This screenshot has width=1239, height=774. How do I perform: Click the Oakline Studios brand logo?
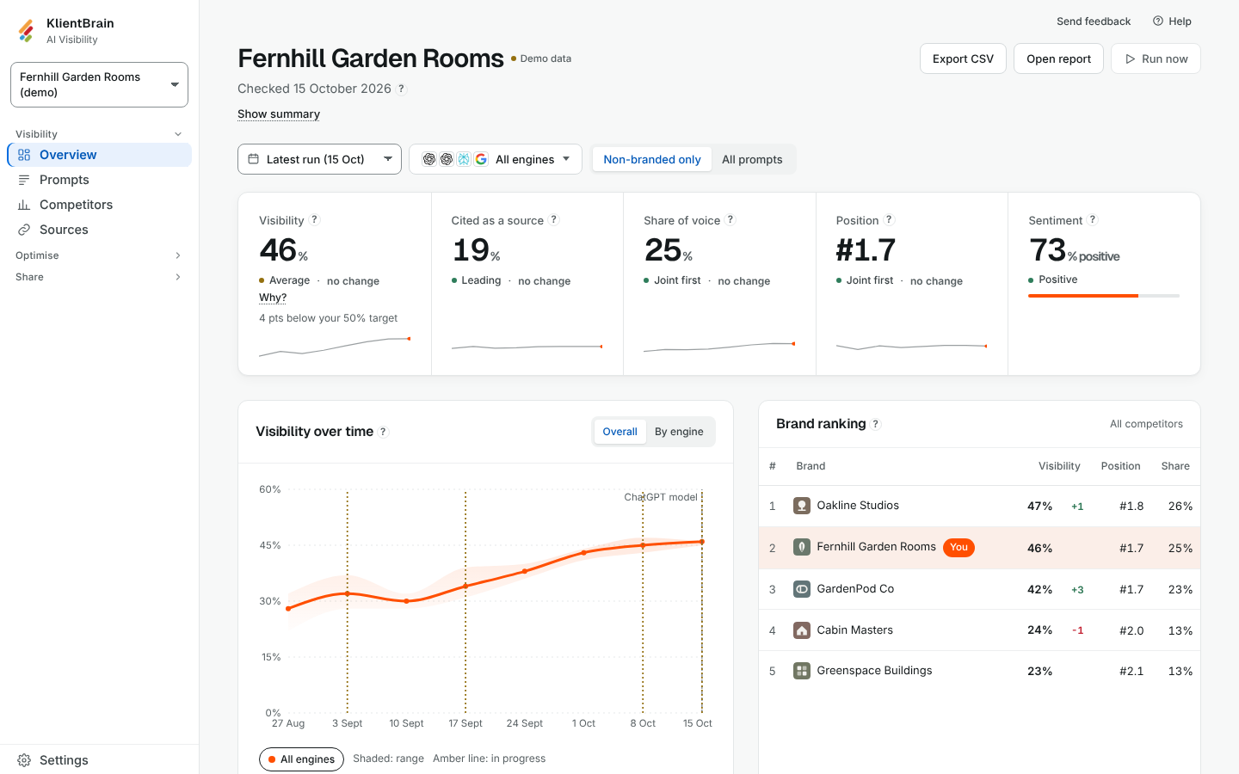(802, 506)
